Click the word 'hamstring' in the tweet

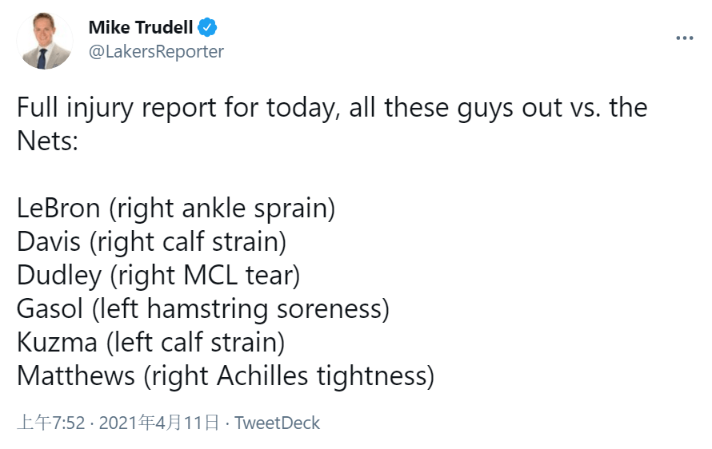click(207, 310)
